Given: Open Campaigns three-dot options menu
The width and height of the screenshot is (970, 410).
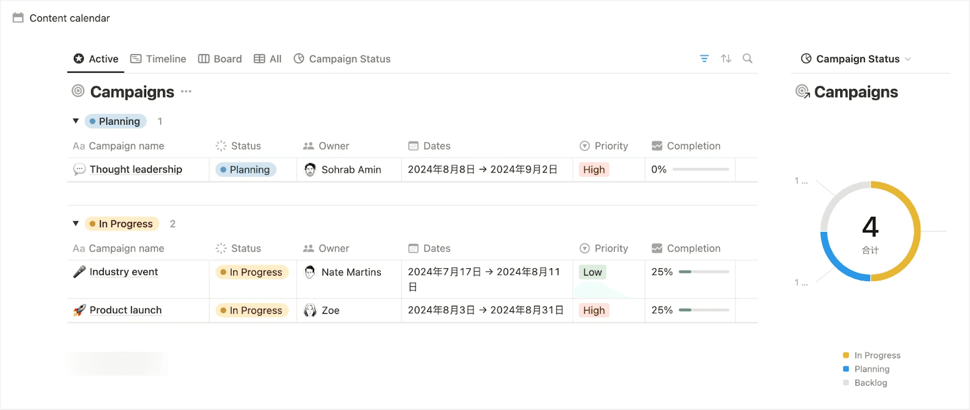Looking at the screenshot, I should point(186,91).
